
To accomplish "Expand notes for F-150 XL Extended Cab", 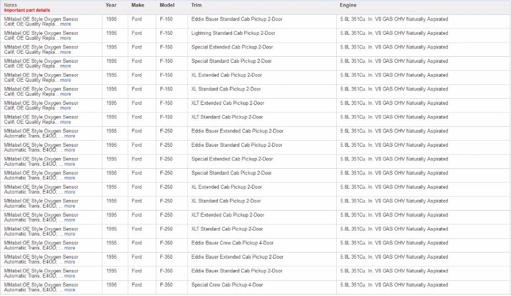I will 65,80.
